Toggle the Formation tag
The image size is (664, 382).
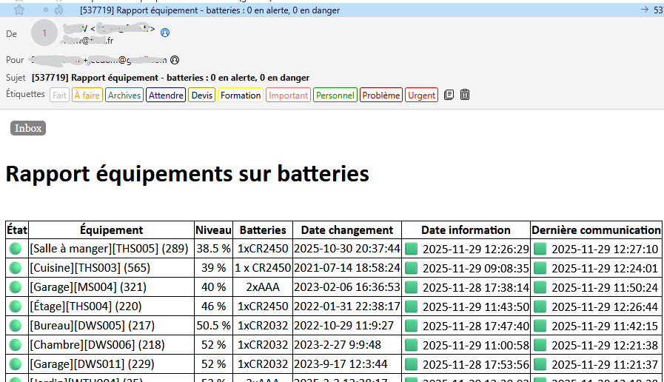241,95
